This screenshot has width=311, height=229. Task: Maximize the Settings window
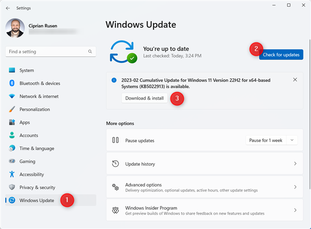[289, 5]
